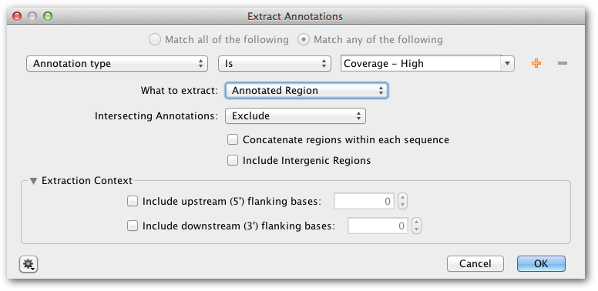Open the 'Is' condition dropdown

[x=274, y=64]
